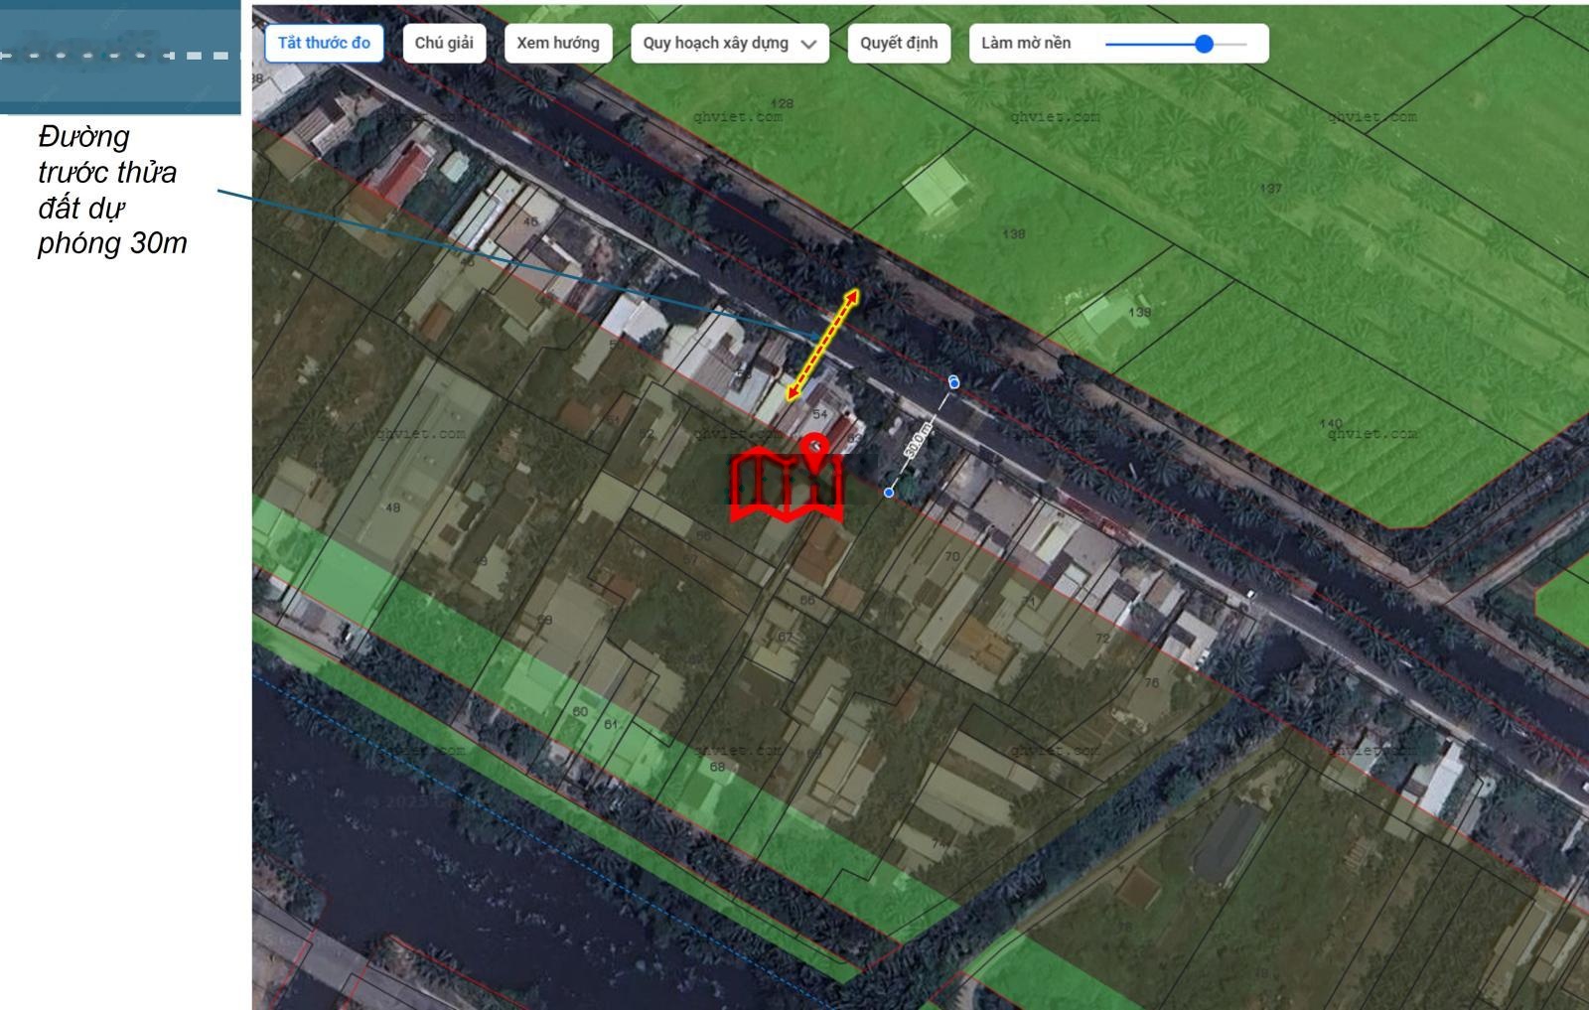Image resolution: width=1589 pixels, height=1010 pixels.
Task: Toggle Xem hướng direction view
Action: point(557,43)
